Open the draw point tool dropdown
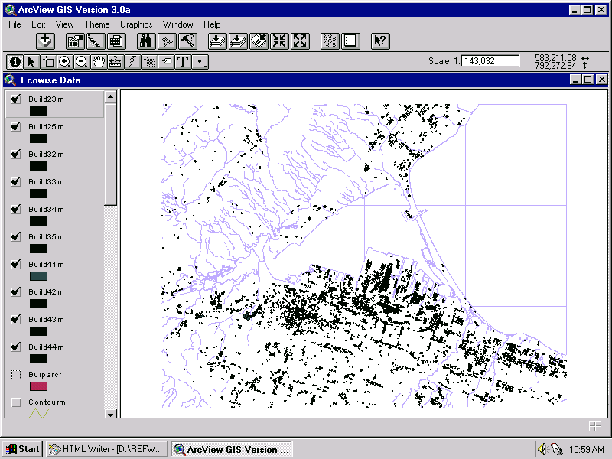This screenshot has width=612, height=459. (x=201, y=62)
